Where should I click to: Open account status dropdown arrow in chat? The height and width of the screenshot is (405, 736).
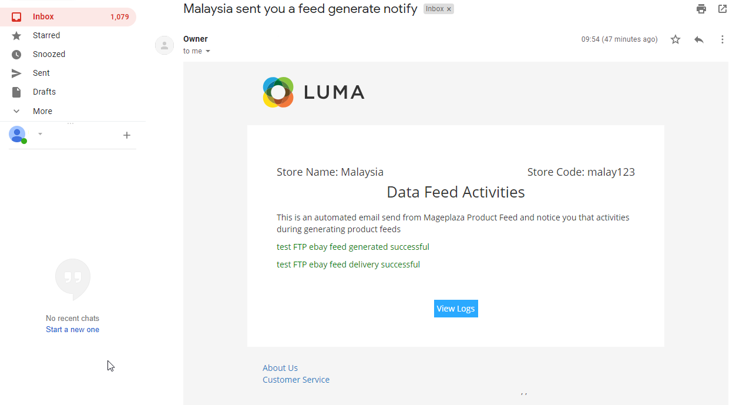41,134
